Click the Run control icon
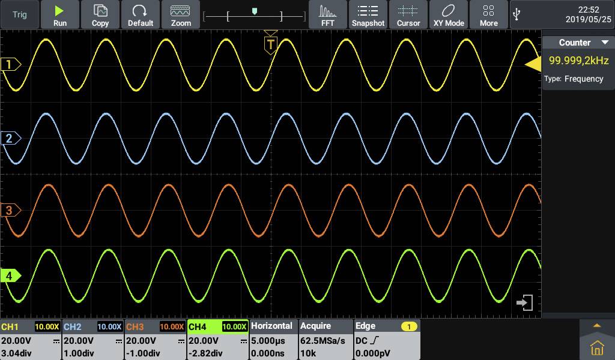This screenshot has width=615, height=360. click(59, 14)
